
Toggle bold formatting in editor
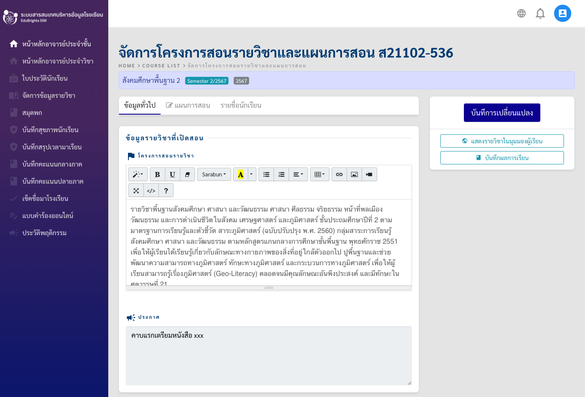coord(157,174)
